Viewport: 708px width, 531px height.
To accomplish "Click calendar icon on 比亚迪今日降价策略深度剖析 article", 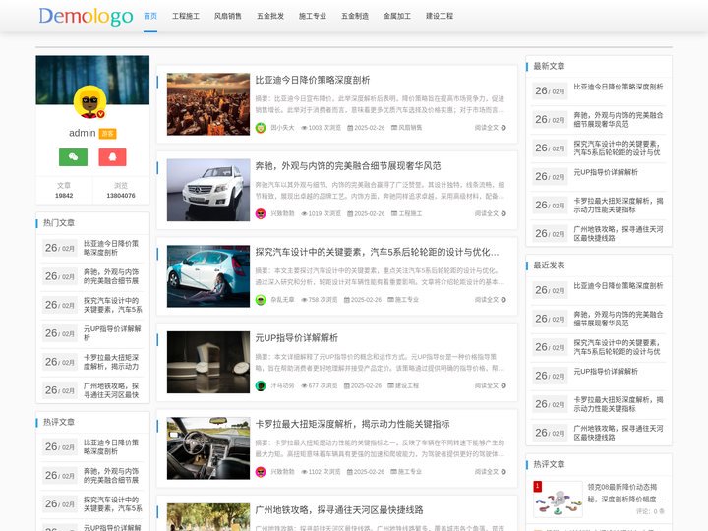I will coord(350,128).
